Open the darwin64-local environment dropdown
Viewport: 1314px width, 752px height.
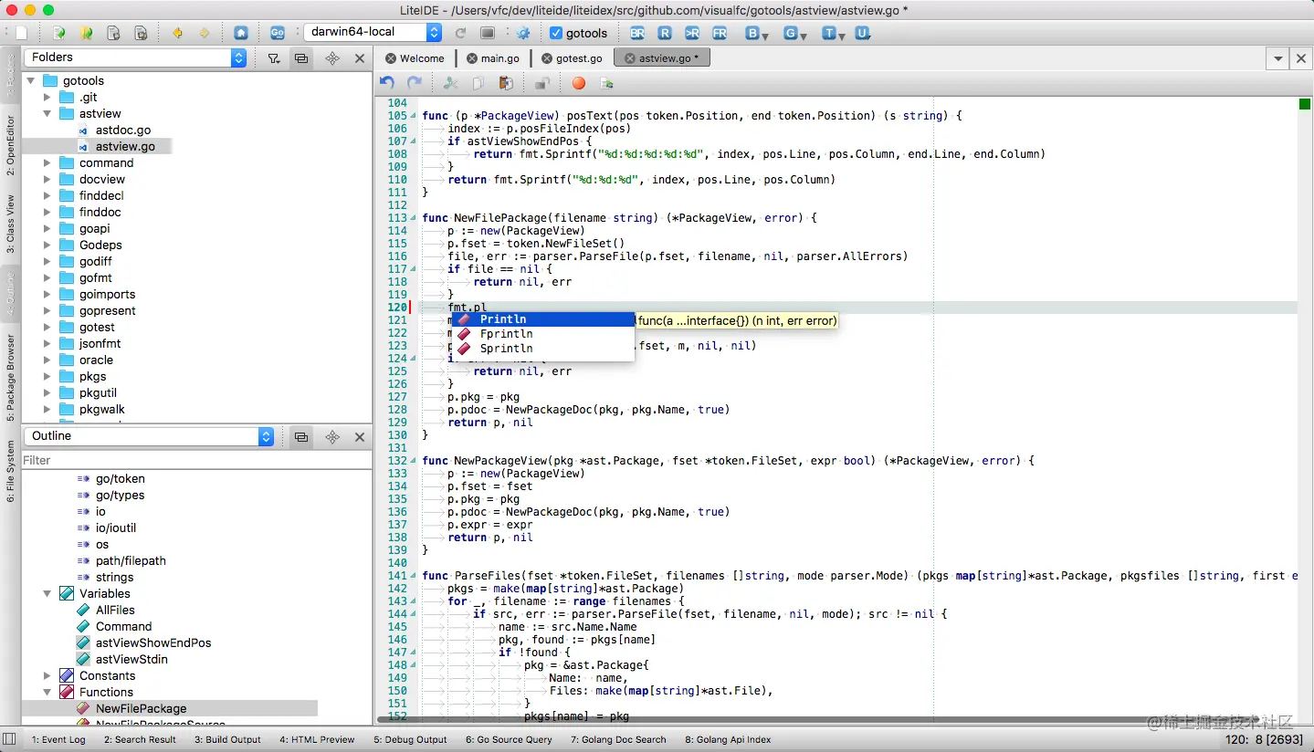[373, 32]
